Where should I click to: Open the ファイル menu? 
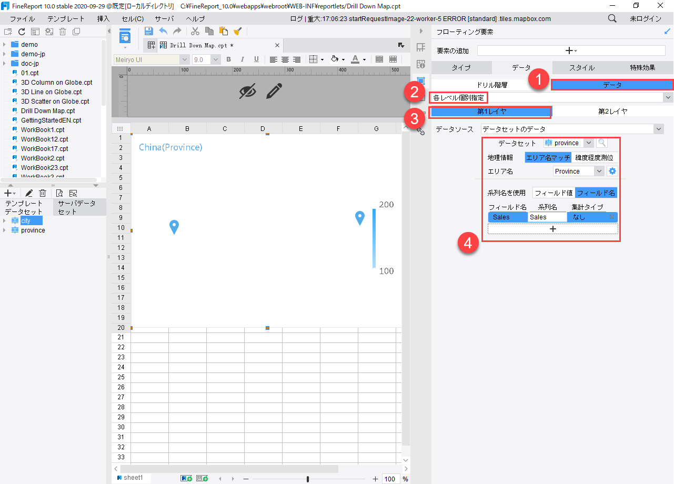tap(23, 18)
